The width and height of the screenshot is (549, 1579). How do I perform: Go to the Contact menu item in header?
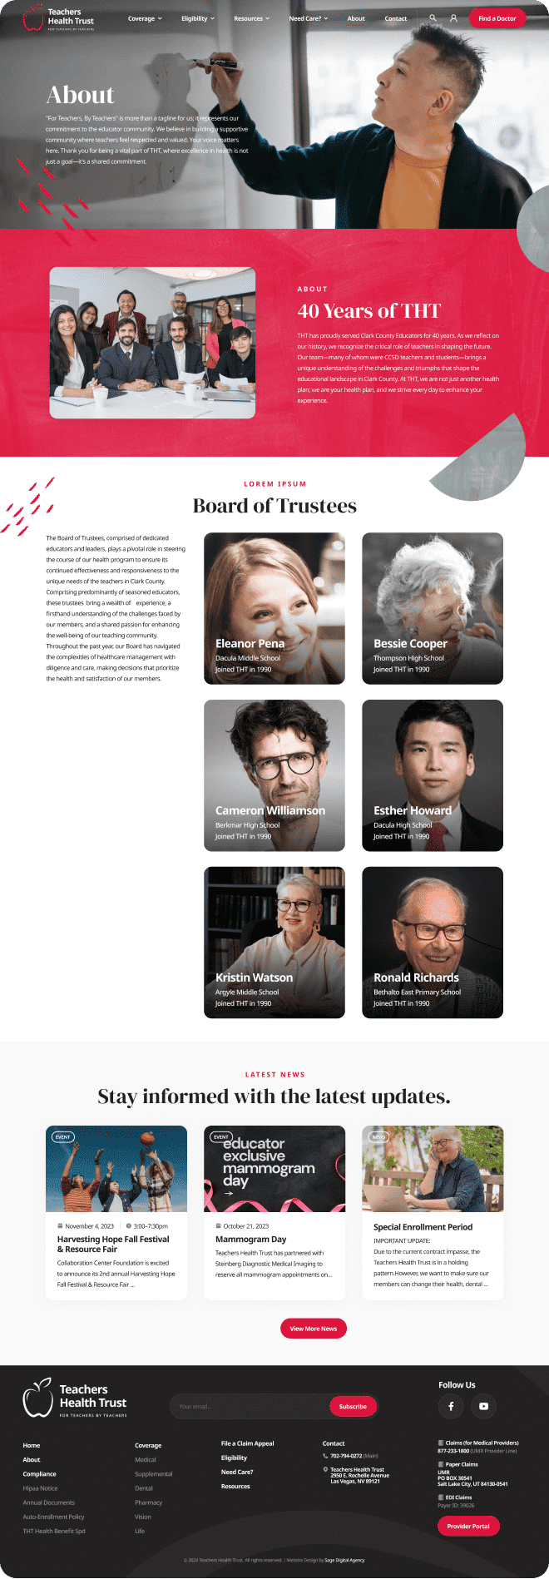pos(396,18)
